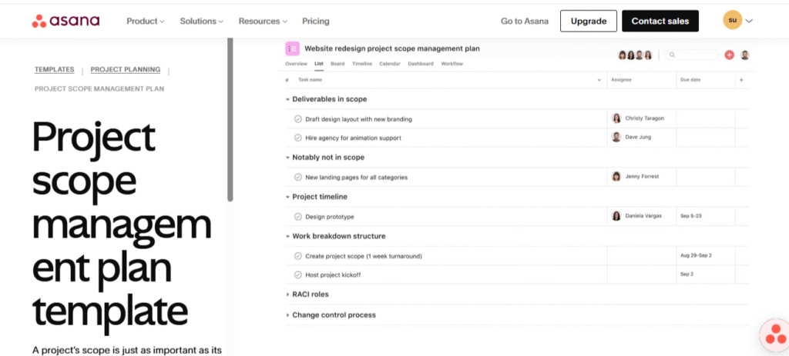The width and height of the screenshot is (789, 356).
Task: Open the floating Asana chat bubble
Action: point(775,334)
